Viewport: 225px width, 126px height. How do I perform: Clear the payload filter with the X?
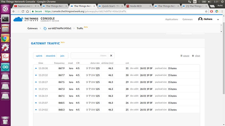[111, 56]
